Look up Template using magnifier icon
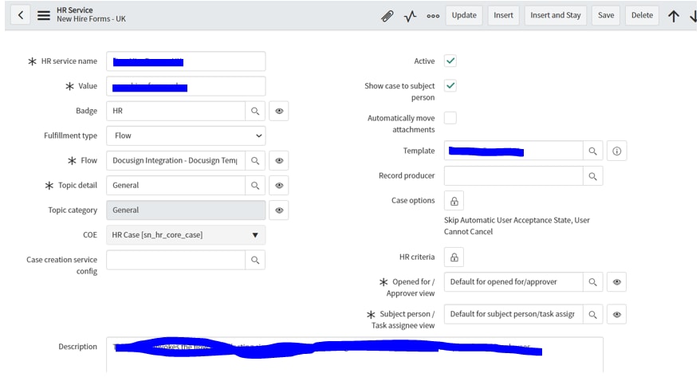 pos(593,151)
